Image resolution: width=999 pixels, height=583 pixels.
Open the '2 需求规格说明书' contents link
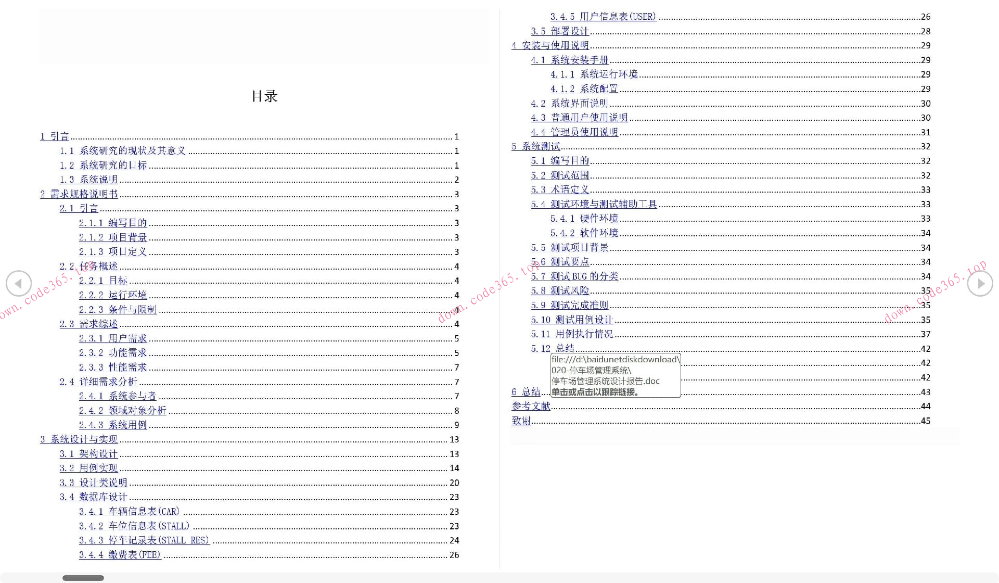pyautogui.click(x=79, y=194)
